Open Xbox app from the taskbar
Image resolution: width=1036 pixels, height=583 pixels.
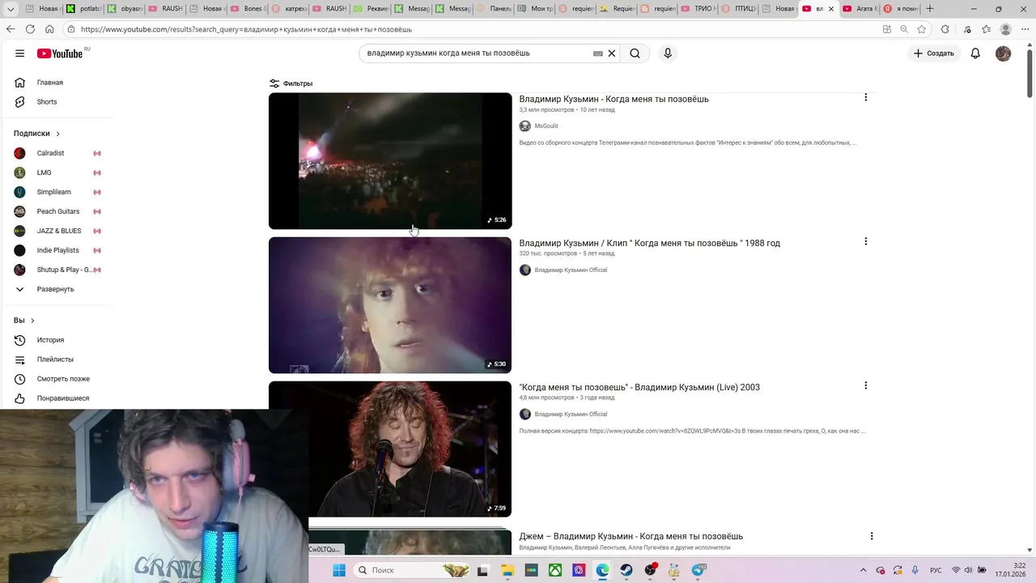(x=555, y=570)
